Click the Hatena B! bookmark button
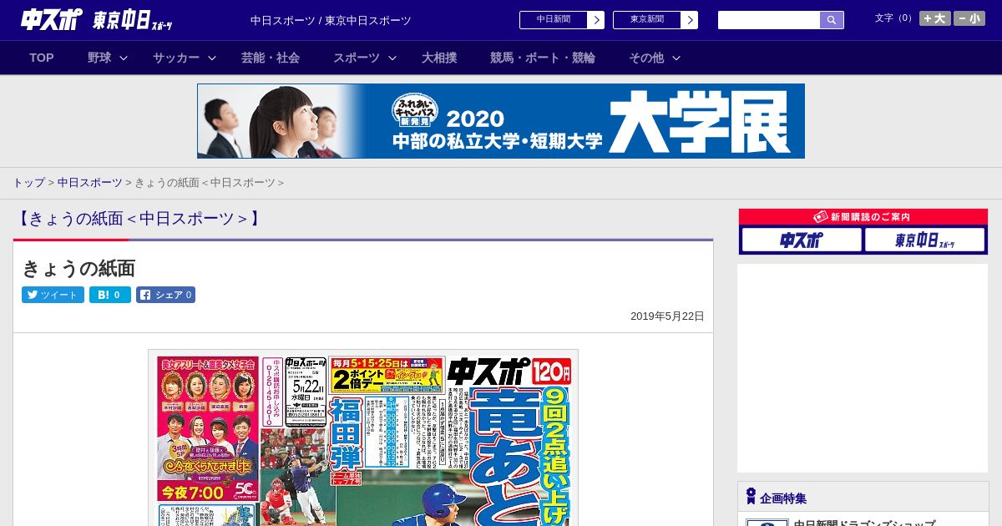The image size is (1002, 526). (110, 295)
